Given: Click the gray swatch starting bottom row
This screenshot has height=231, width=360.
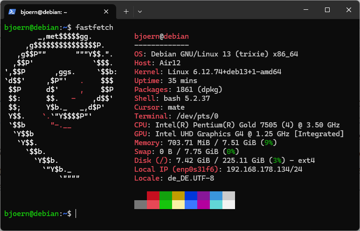Looking at the screenshot, I should click(x=140, y=204).
